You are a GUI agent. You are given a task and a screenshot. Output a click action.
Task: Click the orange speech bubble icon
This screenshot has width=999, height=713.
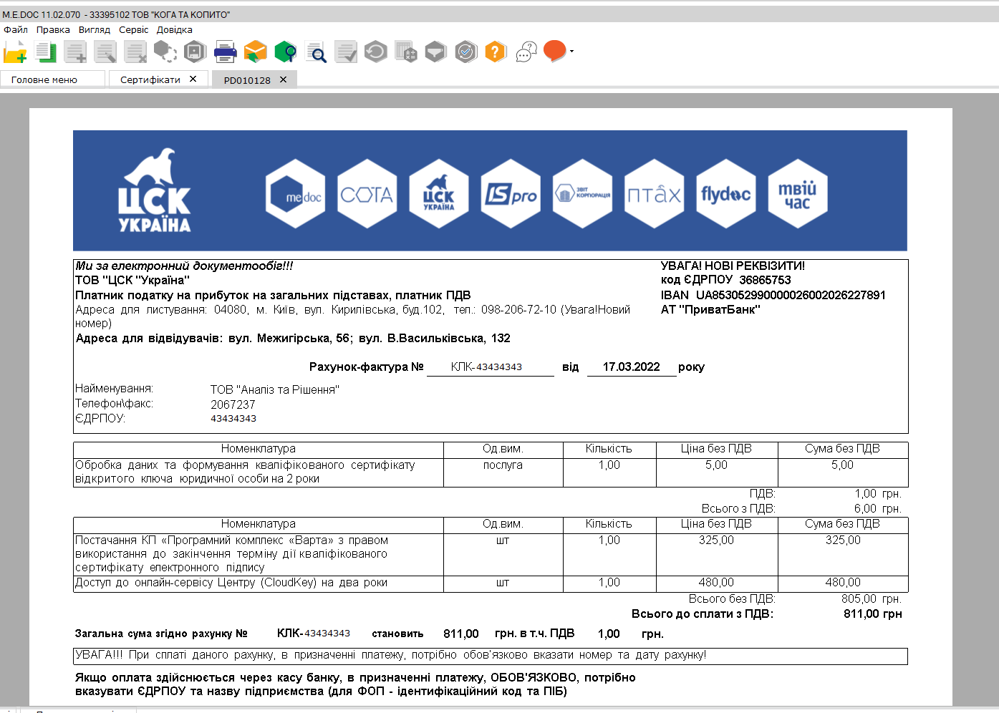pyautogui.click(x=554, y=52)
